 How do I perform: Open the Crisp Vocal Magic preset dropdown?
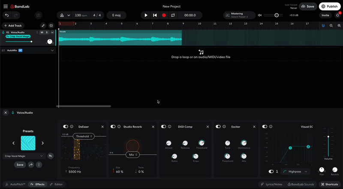click(x=24, y=156)
